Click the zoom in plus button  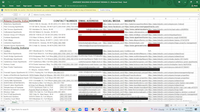click(194, 105)
